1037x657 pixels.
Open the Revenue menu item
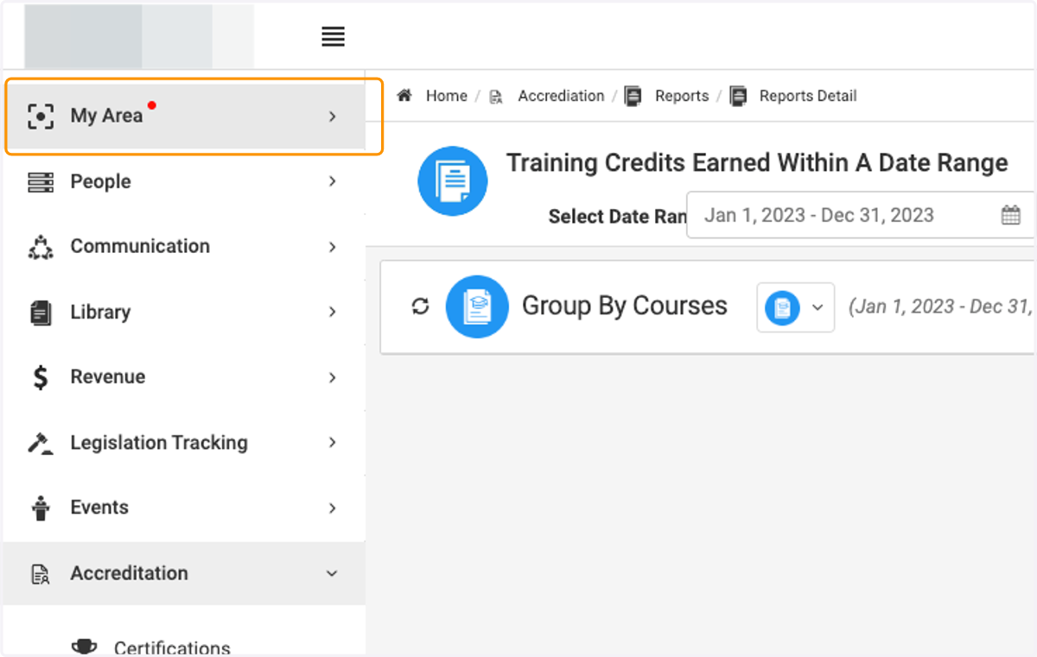click(x=184, y=377)
